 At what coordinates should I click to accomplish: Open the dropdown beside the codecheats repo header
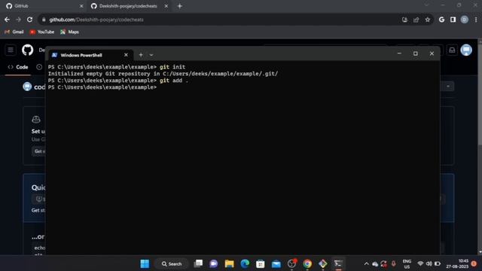pyautogui.click(x=448, y=87)
